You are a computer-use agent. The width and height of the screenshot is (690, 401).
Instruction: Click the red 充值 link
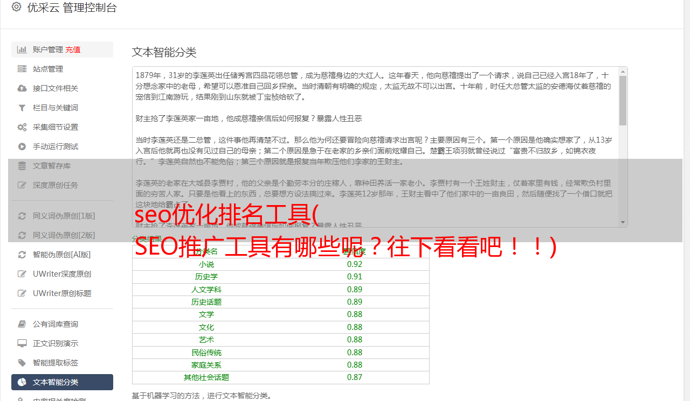pyautogui.click(x=73, y=50)
